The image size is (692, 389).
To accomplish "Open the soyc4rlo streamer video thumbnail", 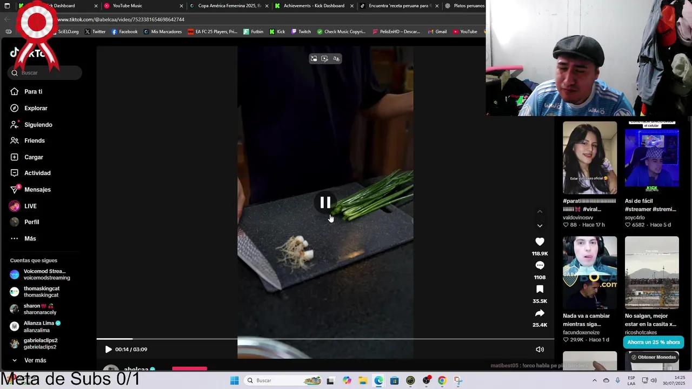I will [652, 158].
